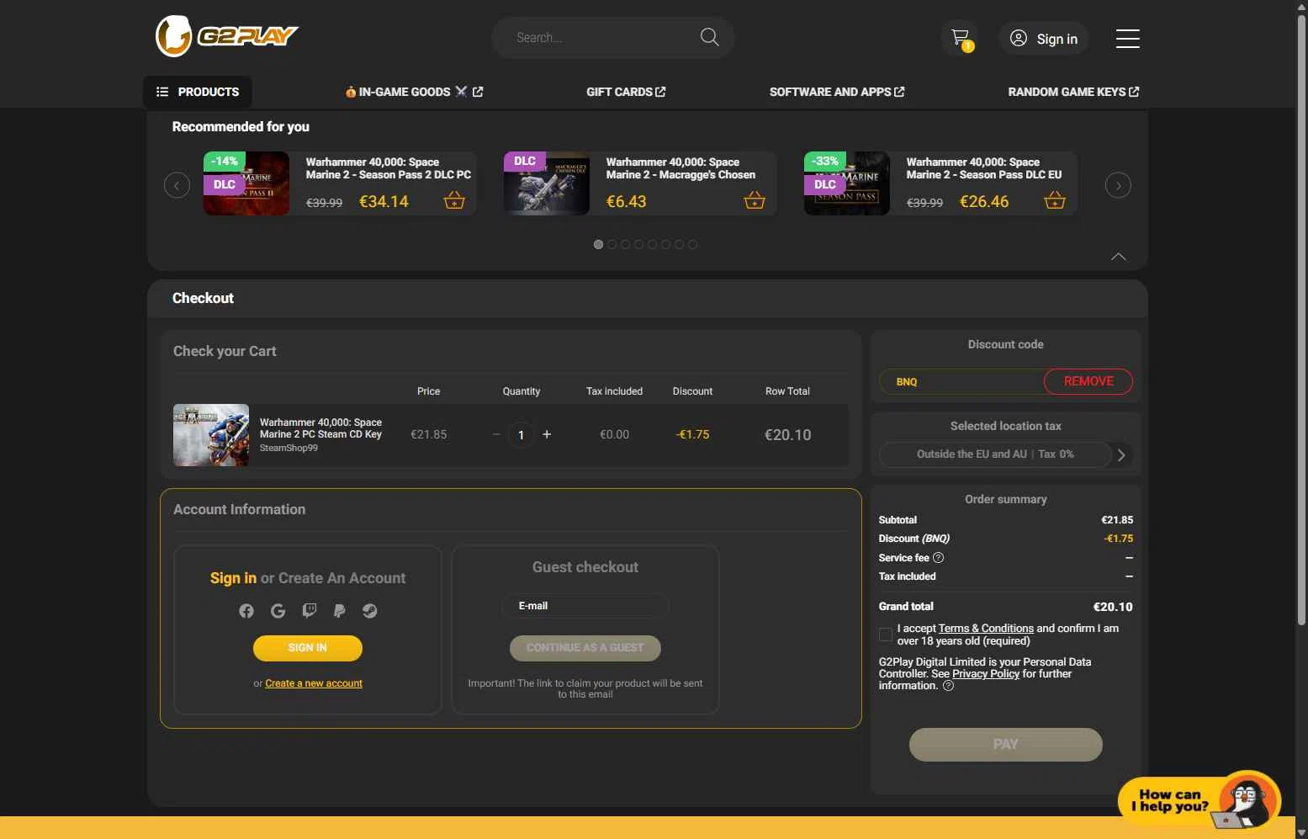
Task: Open Season Pass DLC EU thumbnail
Action: (x=847, y=183)
